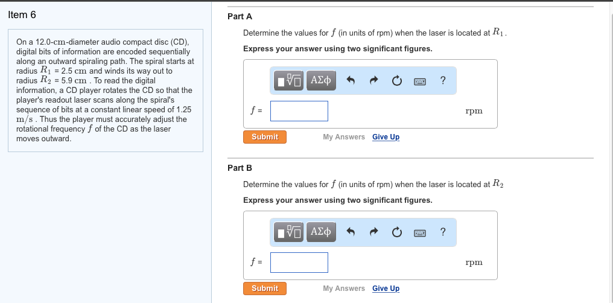Viewport: 613px width, 303px height.
Task: Submit the Part B answer
Action: tap(265, 289)
